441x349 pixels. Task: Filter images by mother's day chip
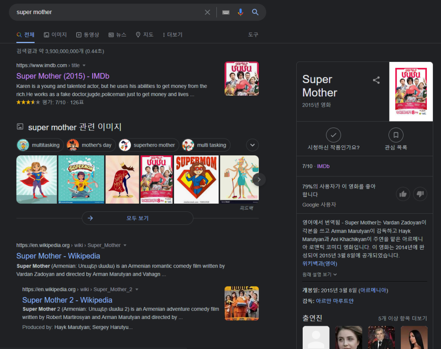(x=91, y=145)
